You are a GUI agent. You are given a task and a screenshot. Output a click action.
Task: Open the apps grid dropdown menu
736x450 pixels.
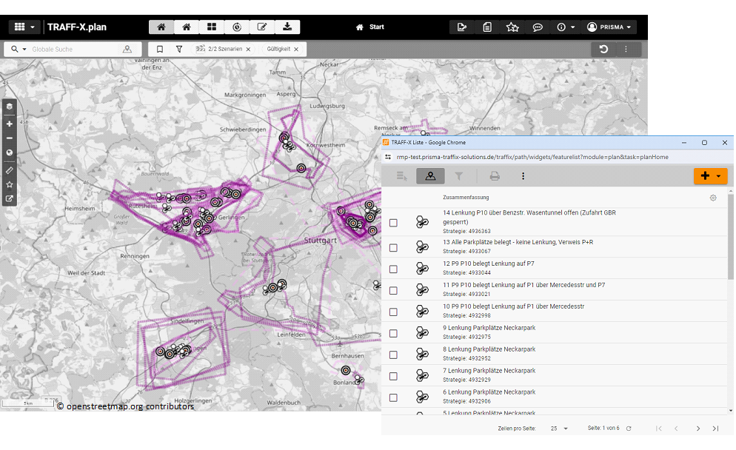click(x=25, y=27)
